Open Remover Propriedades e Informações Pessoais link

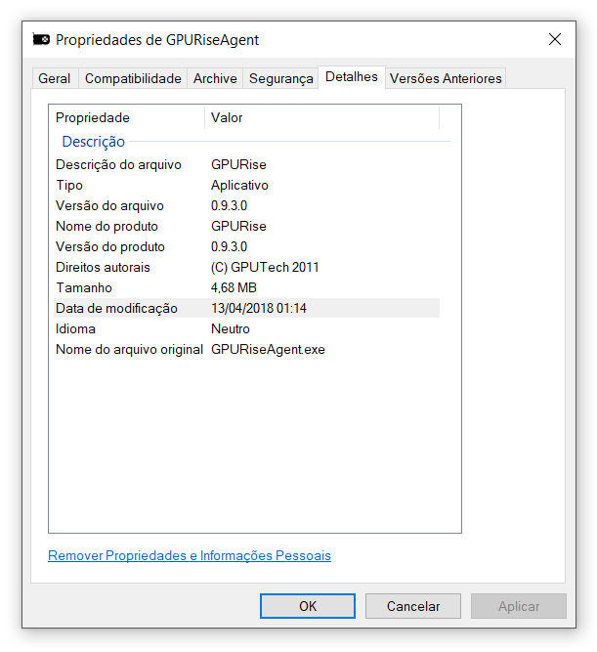[190, 555]
